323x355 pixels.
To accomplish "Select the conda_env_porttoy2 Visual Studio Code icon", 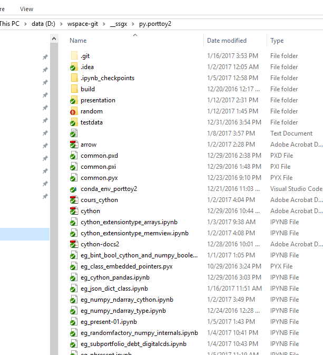I will pyautogui.click(x=74, y=189).
